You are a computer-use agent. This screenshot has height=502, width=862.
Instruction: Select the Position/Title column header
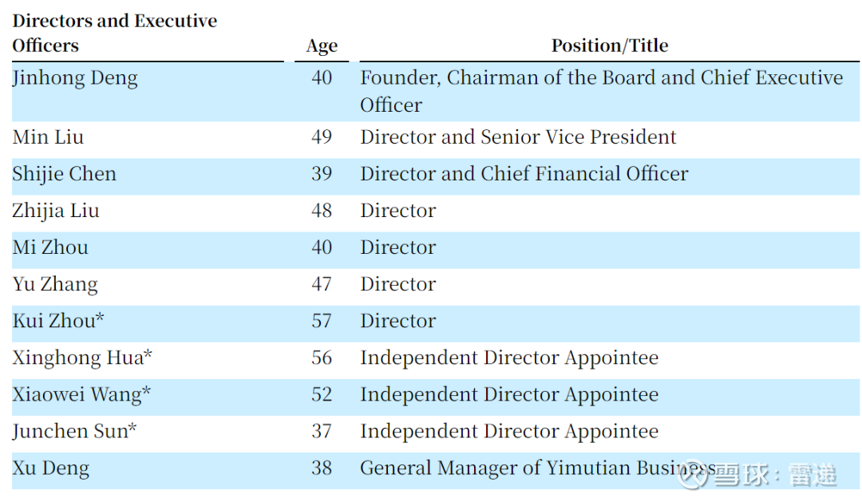point(610,45)
